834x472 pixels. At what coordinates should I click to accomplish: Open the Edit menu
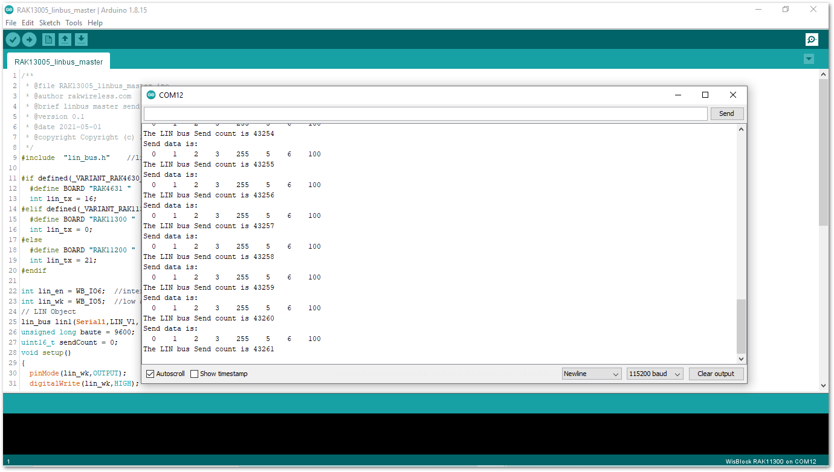pyautogui.click(x=28, y=23)
